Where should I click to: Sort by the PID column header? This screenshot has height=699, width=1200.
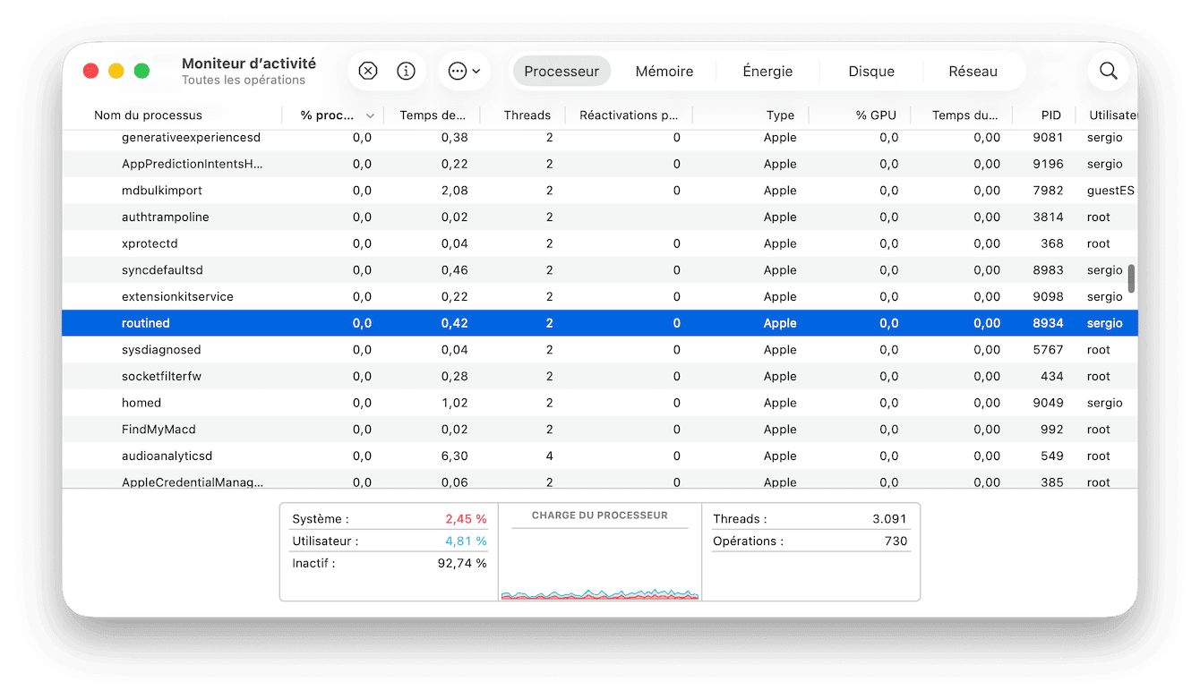coord(1050,115)
